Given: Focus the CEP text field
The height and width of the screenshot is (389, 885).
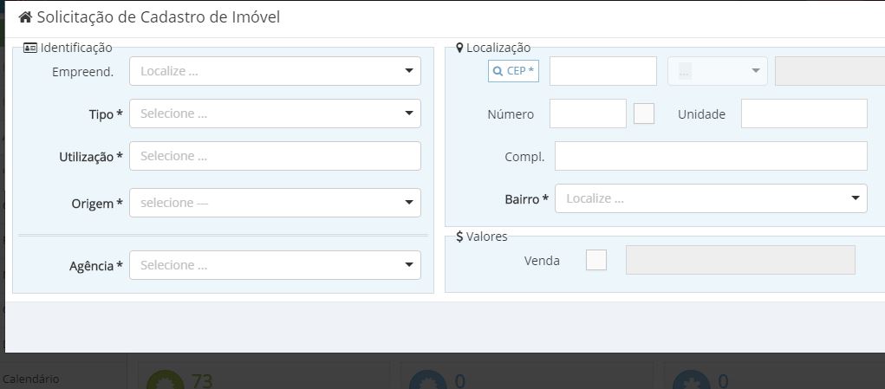Looking at the screenshot, I should (602, 71).
